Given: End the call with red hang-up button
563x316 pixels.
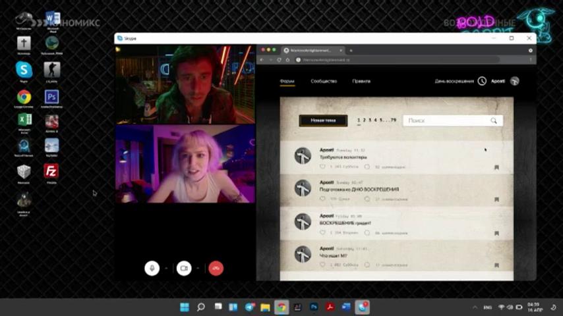Looking at the screenshot, I should (x=216, y=269).
